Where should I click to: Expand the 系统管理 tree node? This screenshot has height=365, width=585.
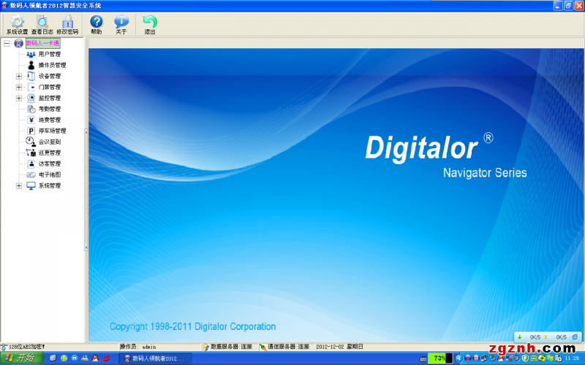click(19, 185)
